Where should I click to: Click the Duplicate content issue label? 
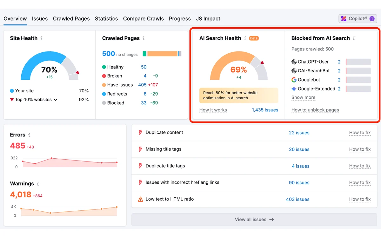point(164,133)
